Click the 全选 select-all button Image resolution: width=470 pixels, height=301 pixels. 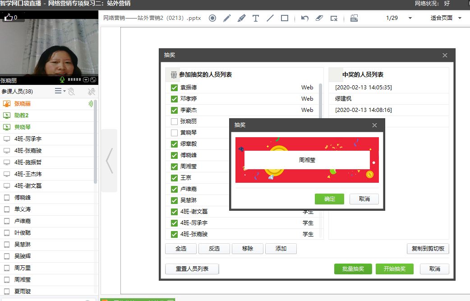coord(181,249)
